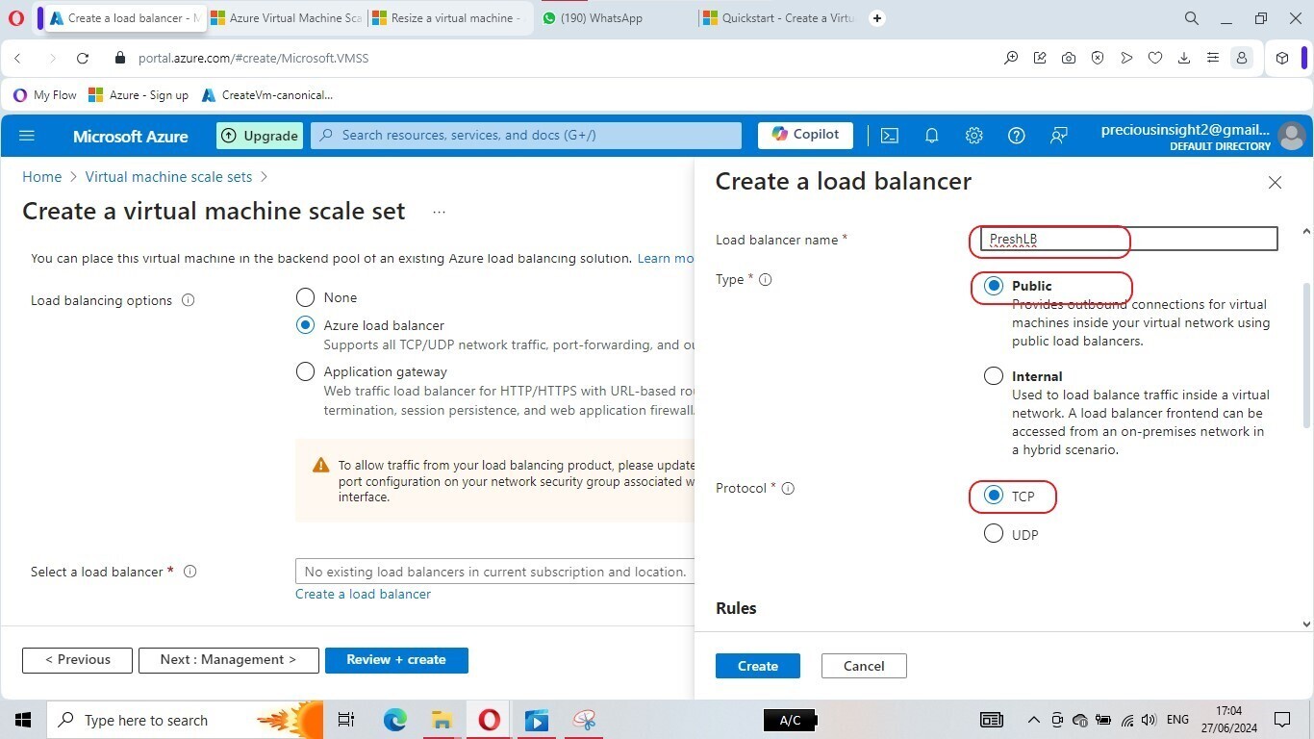The height and width of the screenshot is (739, 1314).
Task: Show info for Load balancing options
Action: pyautogui.click(x=189, y=300)
